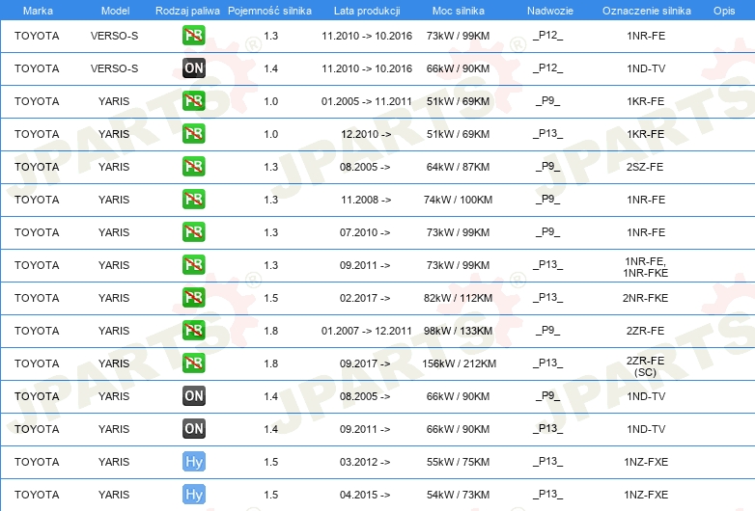
Task: Click the Lata produkcji column header
Action: [x=367, y=11]
